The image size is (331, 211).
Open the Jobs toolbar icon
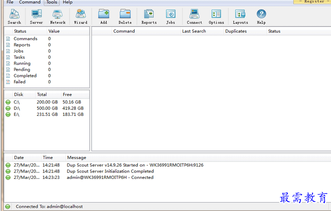171,16
